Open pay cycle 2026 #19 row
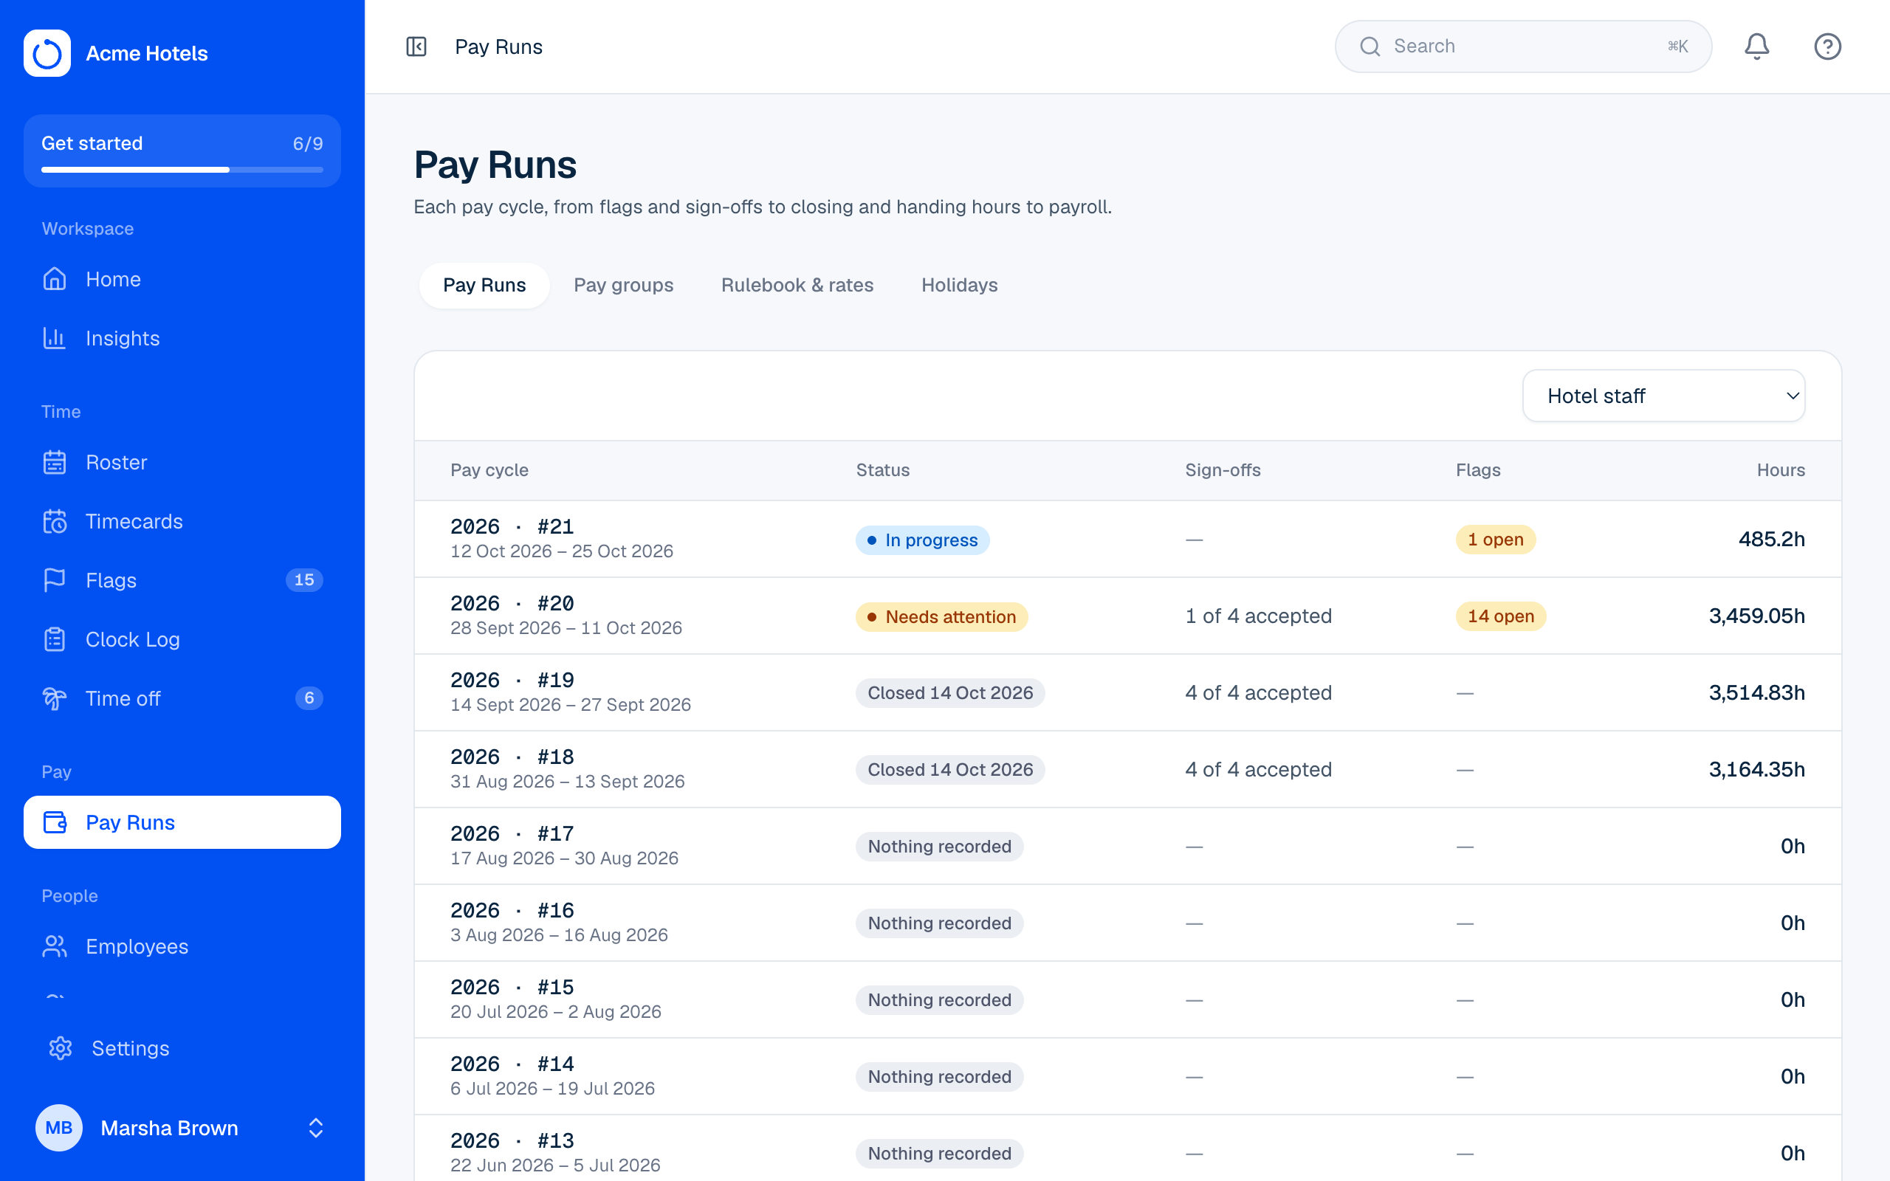This screenshot has width=1890, height=1181. (1128, 693)
